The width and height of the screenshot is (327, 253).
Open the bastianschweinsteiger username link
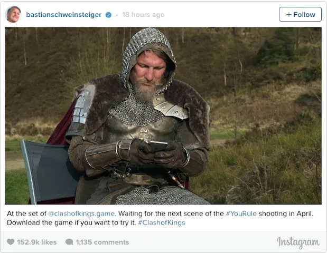coord(64,15)
